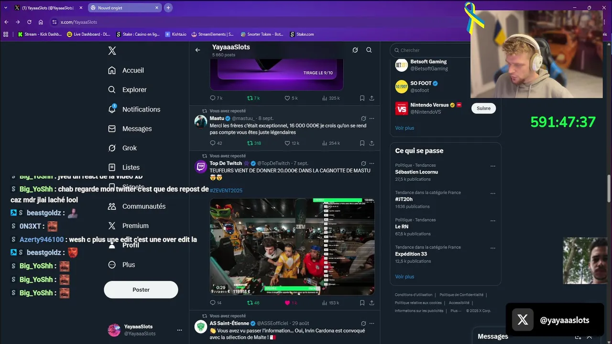Compose new message in Messages drawer
The height and width of the screenshot is (344, 612).
[x=578, y=337]
